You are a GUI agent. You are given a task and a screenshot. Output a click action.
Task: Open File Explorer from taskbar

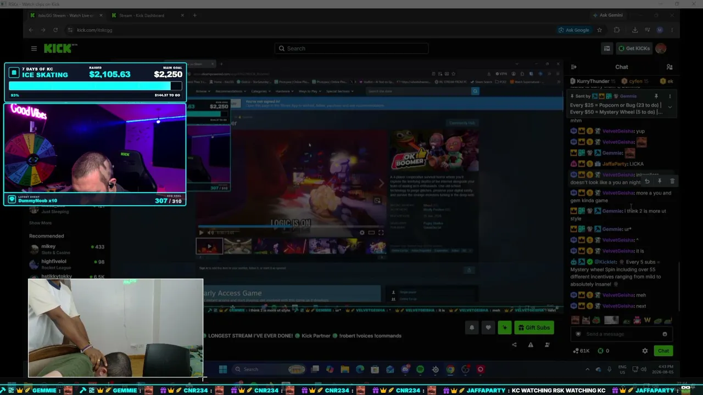click(345, 369)
